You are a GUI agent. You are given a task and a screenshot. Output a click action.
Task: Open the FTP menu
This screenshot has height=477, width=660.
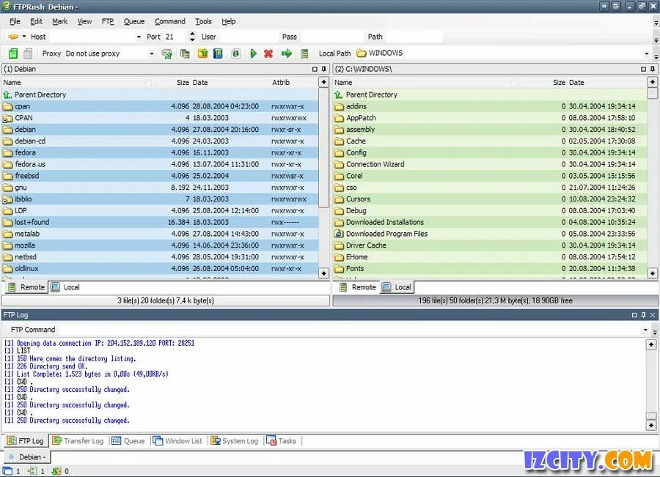108,21
